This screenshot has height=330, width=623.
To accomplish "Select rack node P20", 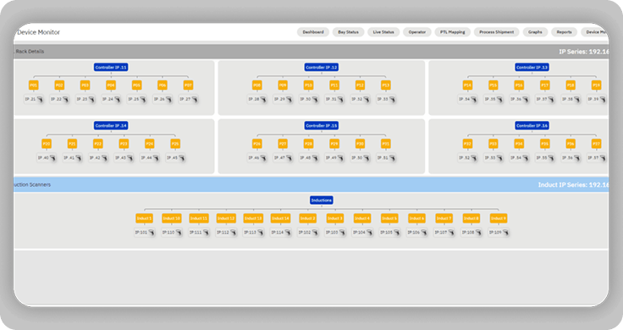I will 47,144.
